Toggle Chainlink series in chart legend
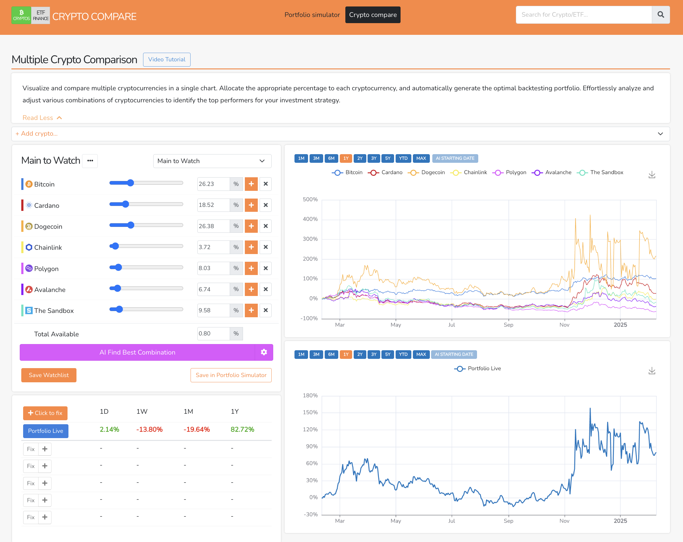 click(x=468, y=172)
